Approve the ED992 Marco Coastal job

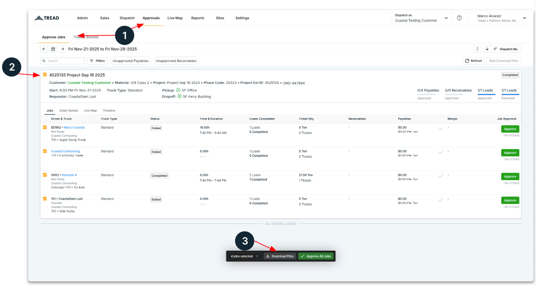tap(510, 129)
